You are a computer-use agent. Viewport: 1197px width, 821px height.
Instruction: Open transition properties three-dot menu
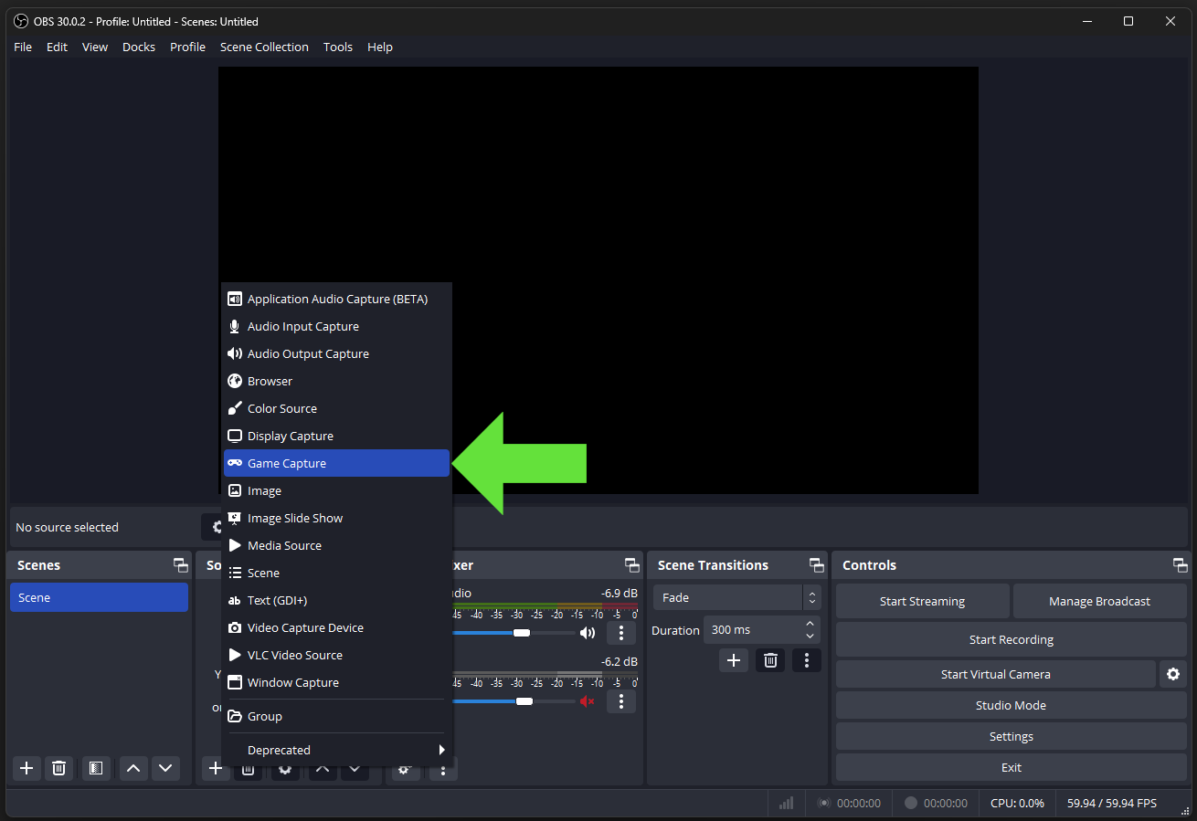tap(806, 660)
